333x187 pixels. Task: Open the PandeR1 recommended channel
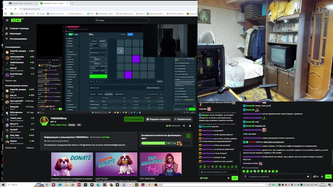[x=20, y=130]
